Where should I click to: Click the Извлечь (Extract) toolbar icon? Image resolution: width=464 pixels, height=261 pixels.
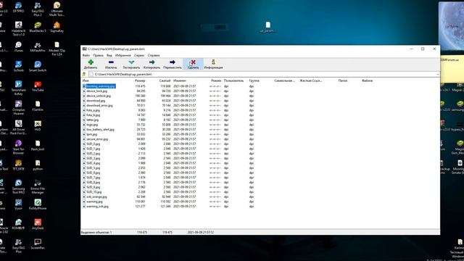click(111, 62)
